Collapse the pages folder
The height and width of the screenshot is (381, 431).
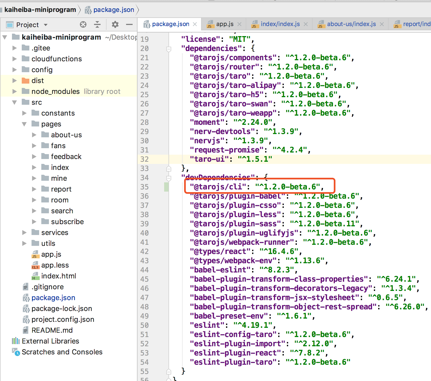24,124
